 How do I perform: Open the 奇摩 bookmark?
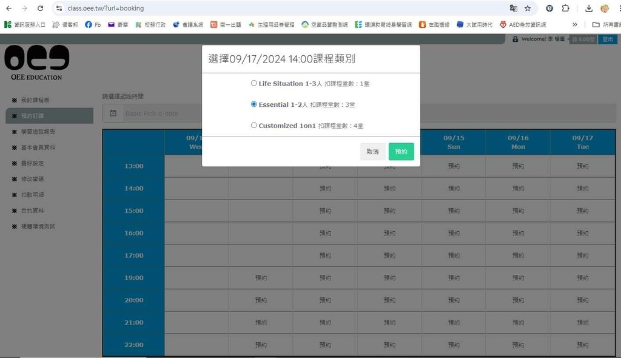pyautogui.click(x=118, y=25)
